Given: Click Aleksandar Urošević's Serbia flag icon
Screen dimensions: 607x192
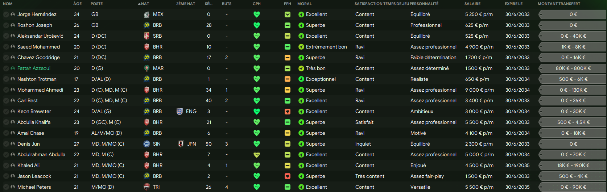Looking at the screenshot, I should [146, 36].
